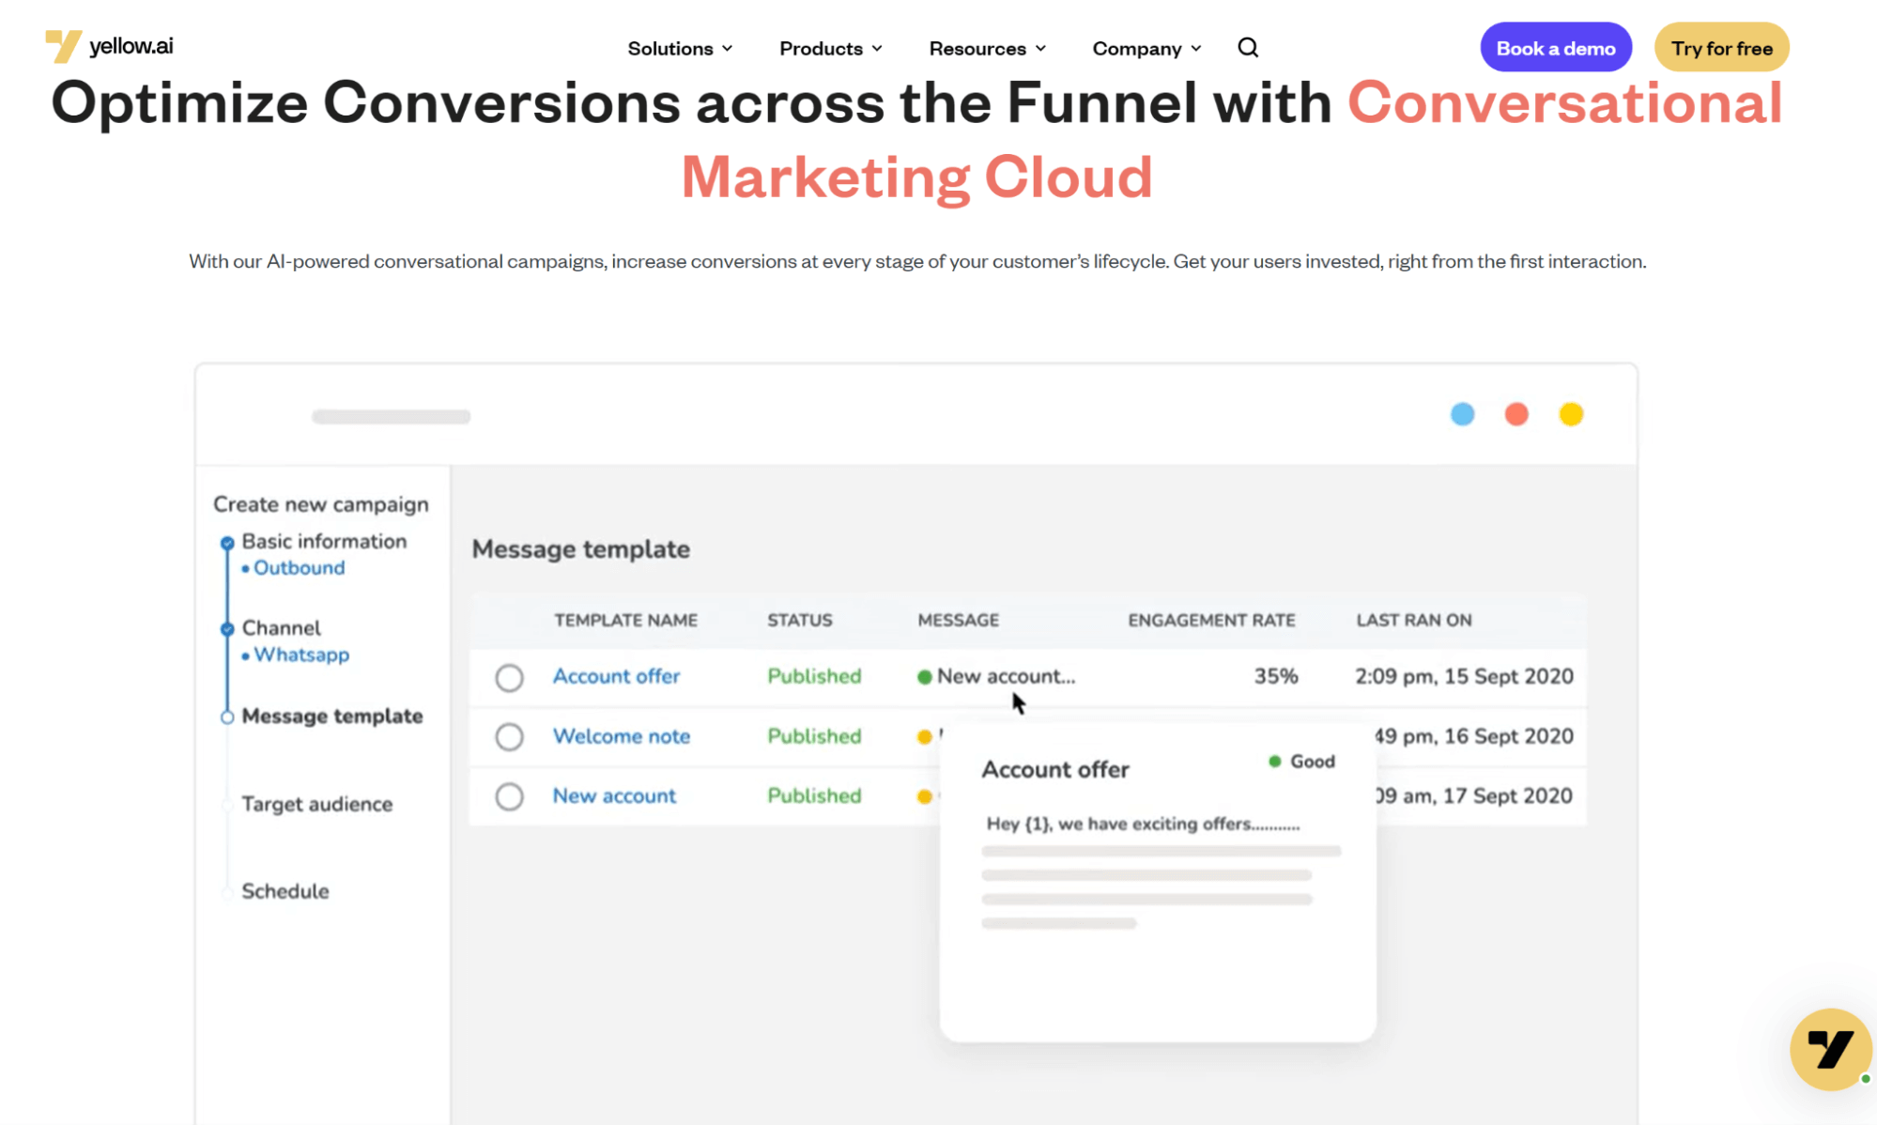Open the search magnifier icon
The image size is (1877, 1125).
pos(1247,48)
